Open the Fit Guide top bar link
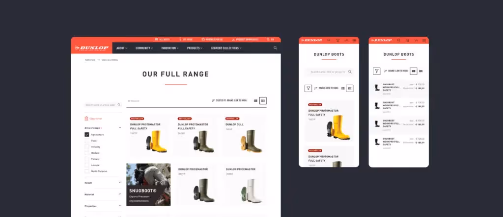This screenshot has width=503, height=217. pos(186,39)
